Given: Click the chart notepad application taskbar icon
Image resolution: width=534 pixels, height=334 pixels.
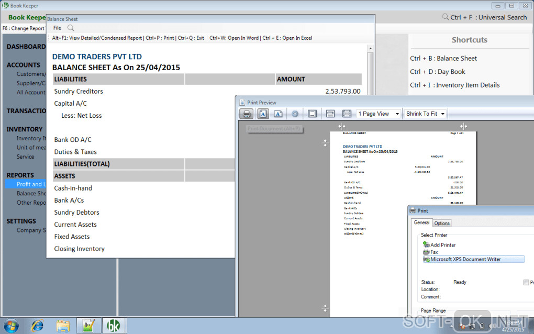Looking at the screenshot, I should coord(88,326).
